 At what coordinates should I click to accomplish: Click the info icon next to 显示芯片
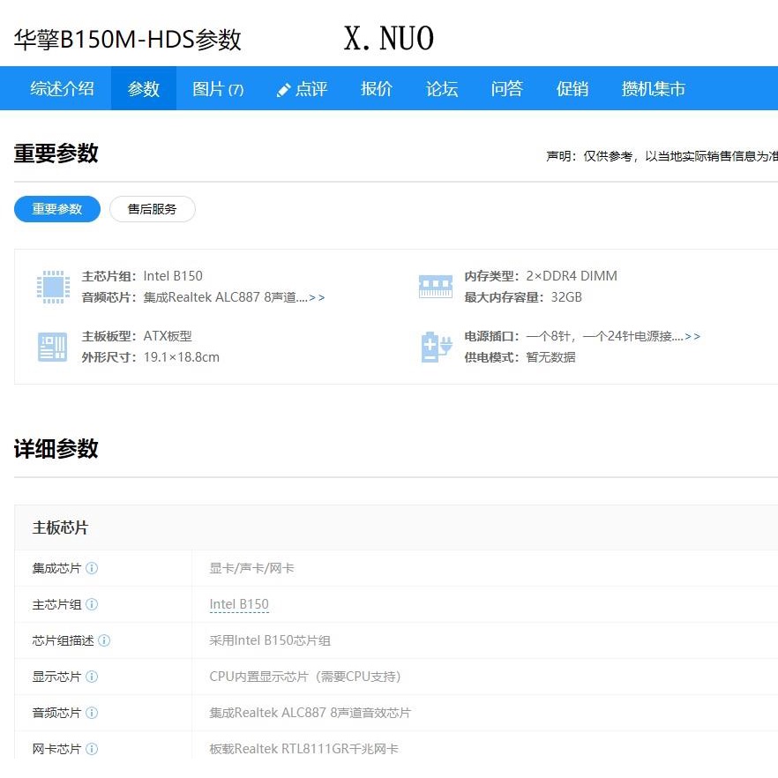(92, 677)
